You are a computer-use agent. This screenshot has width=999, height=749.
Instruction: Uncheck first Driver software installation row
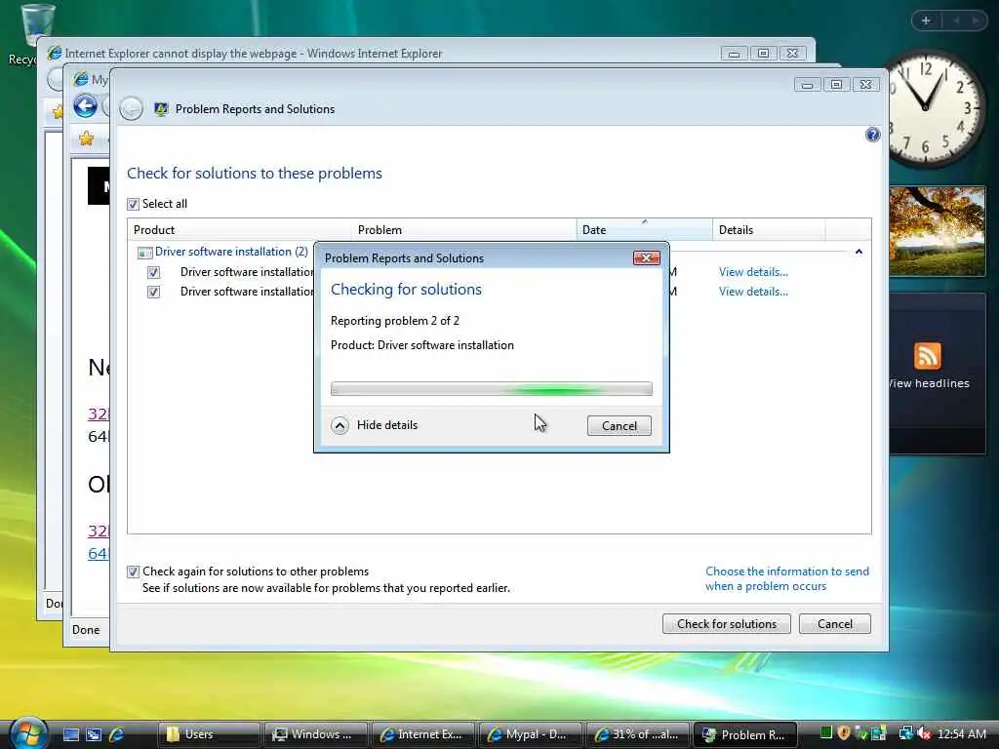[x=153, y=273]
